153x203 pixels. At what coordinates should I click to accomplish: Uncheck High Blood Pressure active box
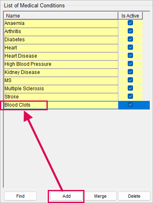pos(130,64)
